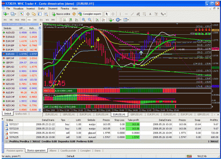Pick the trendline drawing tool
This screenshot has height=159, width=221.
[x=132, y=14]
